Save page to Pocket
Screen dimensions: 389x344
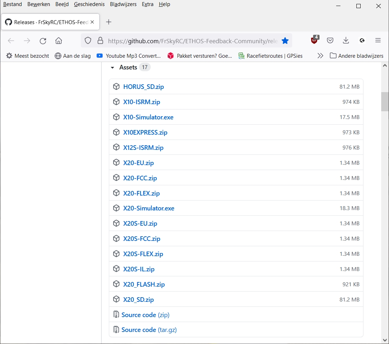330,40
